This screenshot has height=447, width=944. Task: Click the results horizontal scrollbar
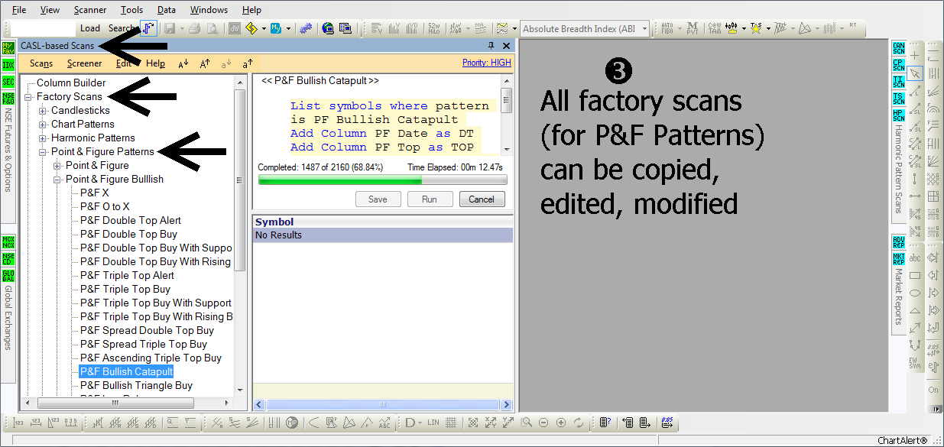(x=384, y=404)
